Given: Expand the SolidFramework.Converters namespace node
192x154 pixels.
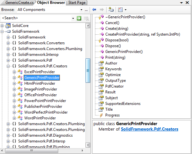Looking at the screenshot, I should click(8, 43).
